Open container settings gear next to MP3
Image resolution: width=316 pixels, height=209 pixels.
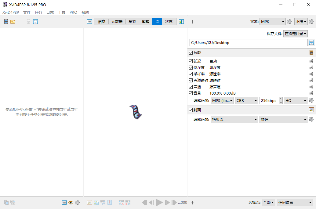click(289, 22)
